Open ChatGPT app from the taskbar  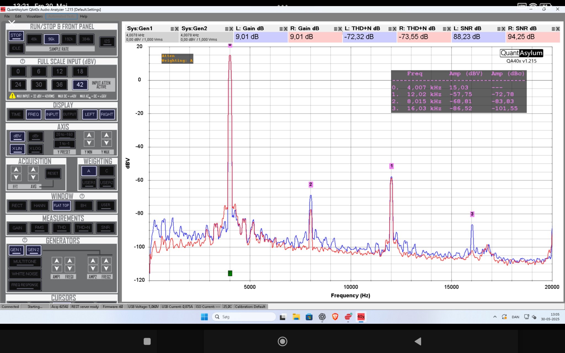(x=322, y=317)
